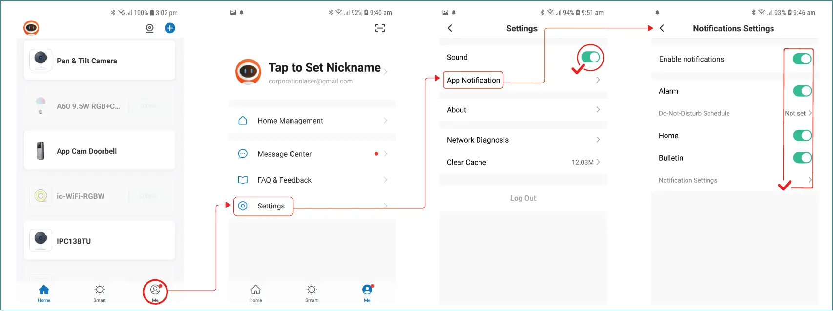833x311 pixels.
Task: Select the io-WiFi-RGBW device
Action: 100,196
